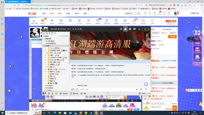The image size is (204, 115).
Task: Expand 视频 dropdown in Douyu navigation
Action: click(68, 14)
